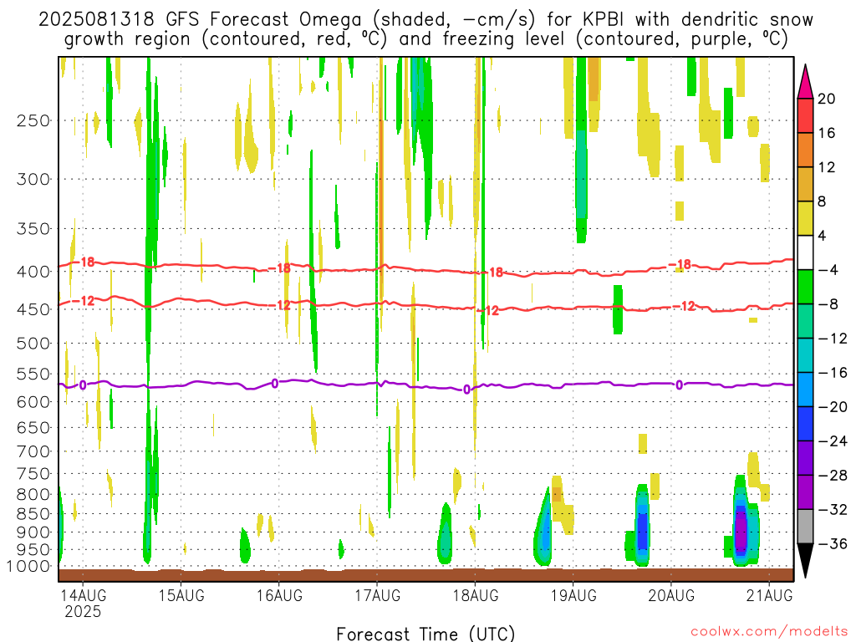Click the 700 pressure level label
The height and width of the screenshot is (642, 856).
[x=33, y=451]
